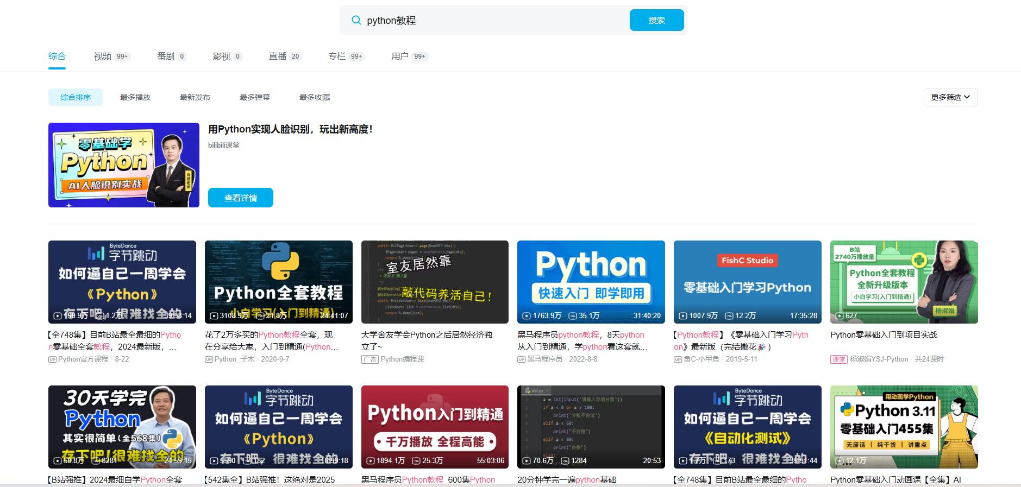Click UP icon beside 黑马程序员
This screenshot has width=1021, height=487.
point(522,359)
